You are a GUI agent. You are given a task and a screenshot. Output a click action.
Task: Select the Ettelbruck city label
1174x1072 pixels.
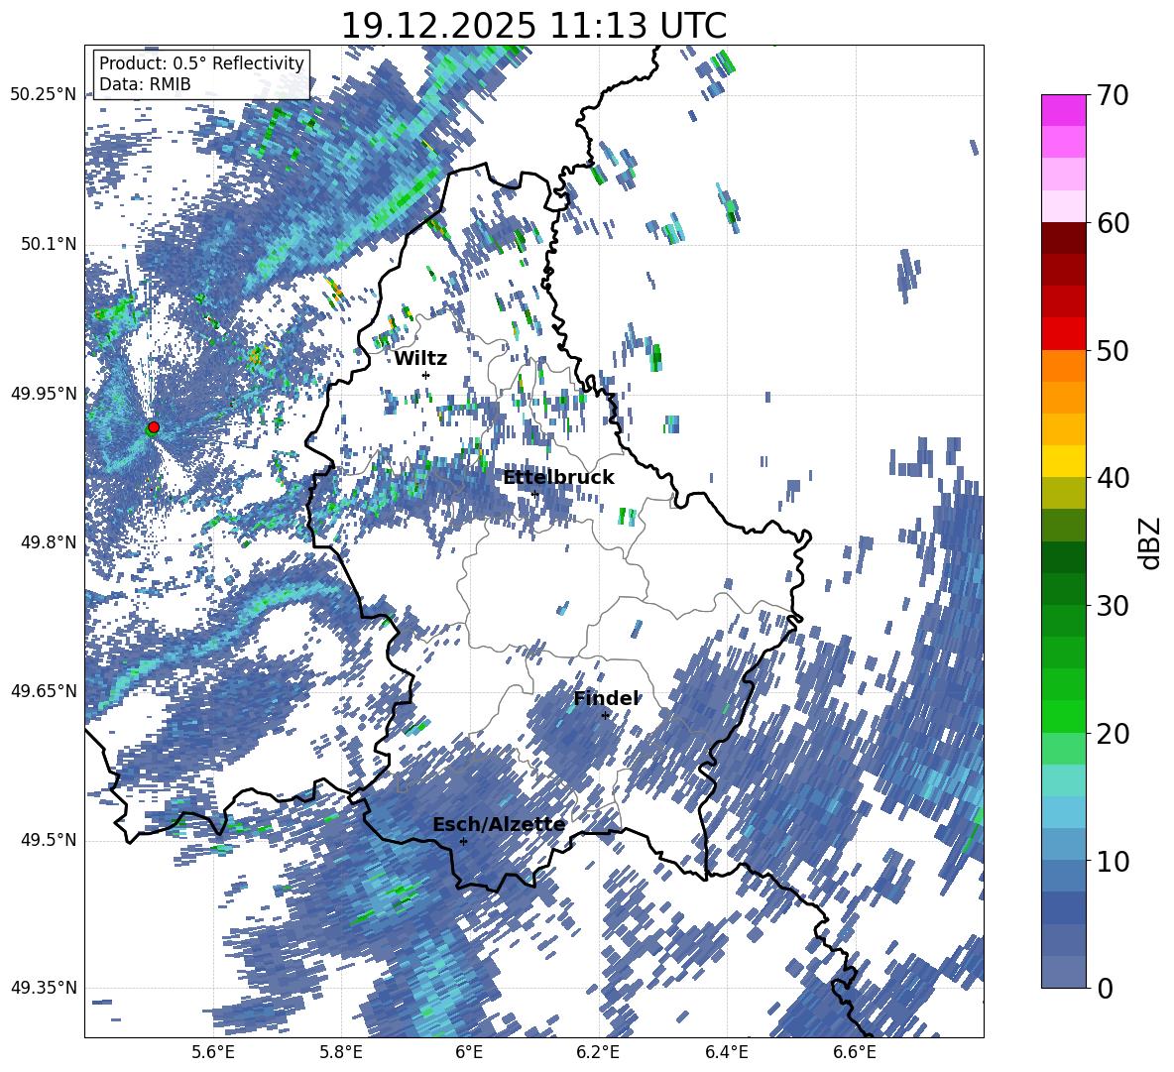pos(558,478)
